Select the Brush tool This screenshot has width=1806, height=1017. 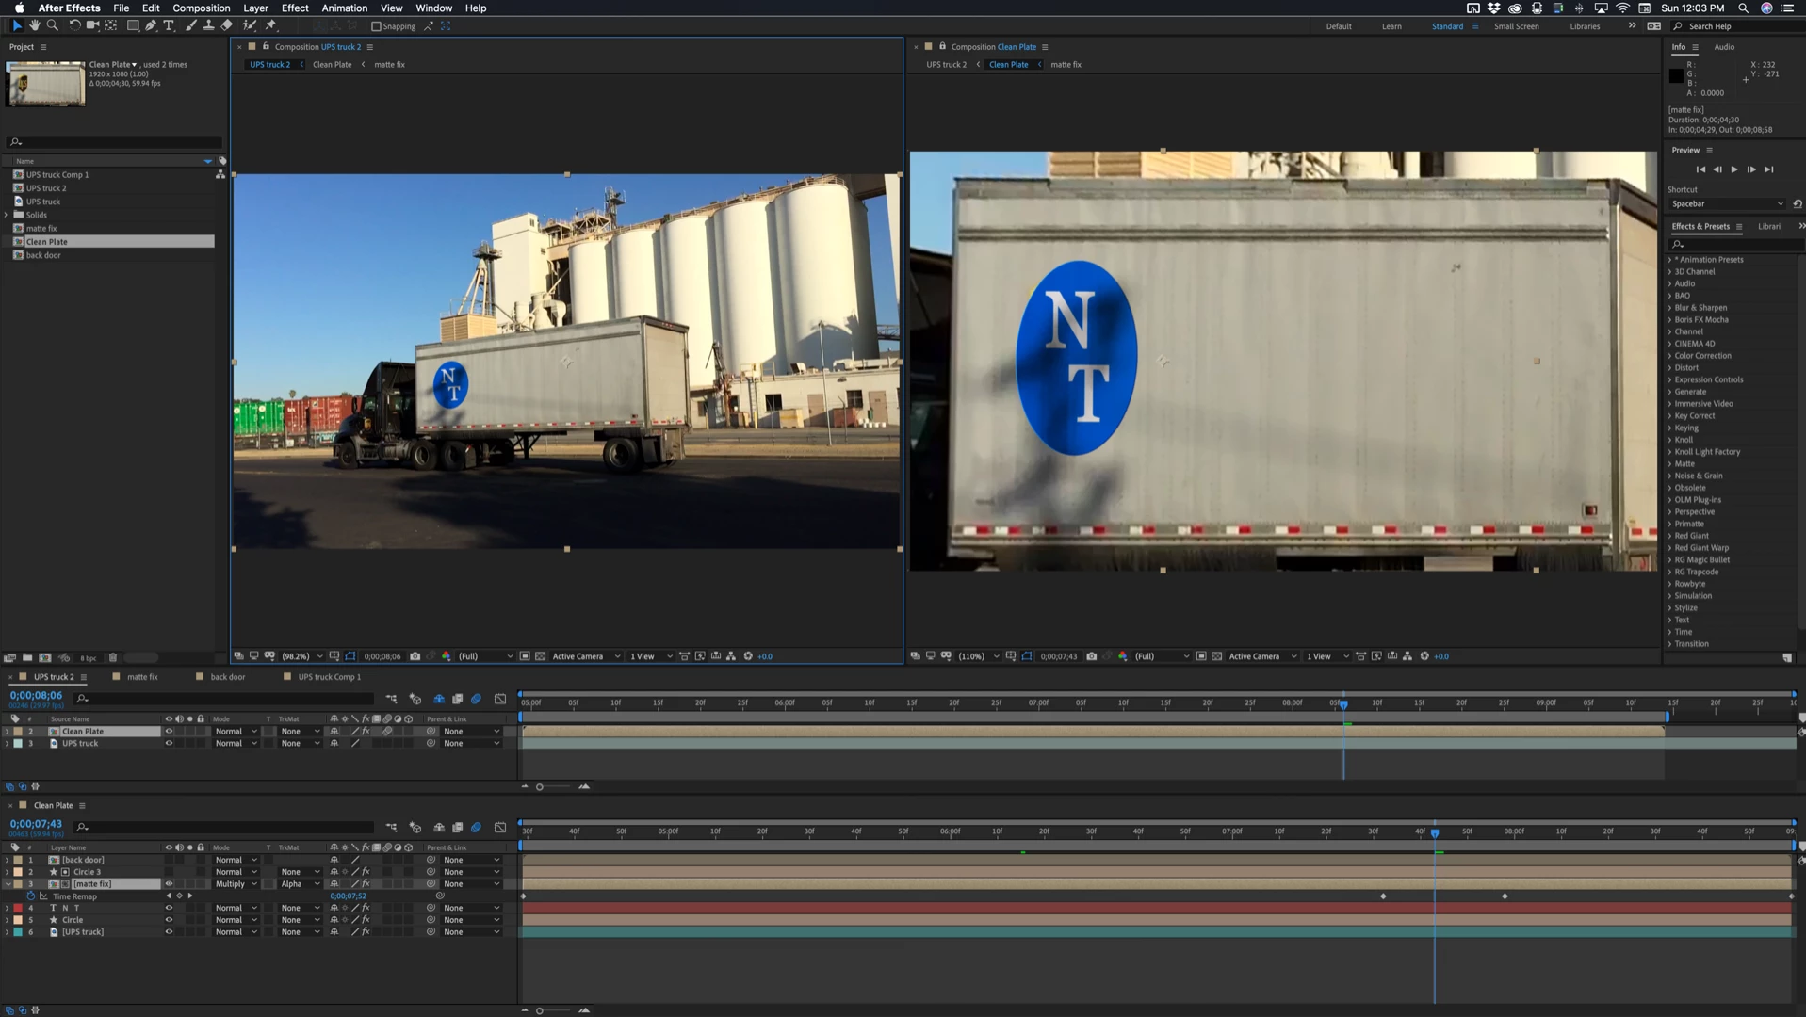tap(191, 25)
